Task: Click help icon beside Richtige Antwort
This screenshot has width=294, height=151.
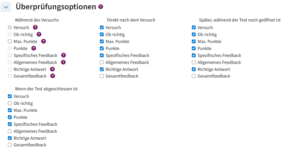Action: click(52, 69)
